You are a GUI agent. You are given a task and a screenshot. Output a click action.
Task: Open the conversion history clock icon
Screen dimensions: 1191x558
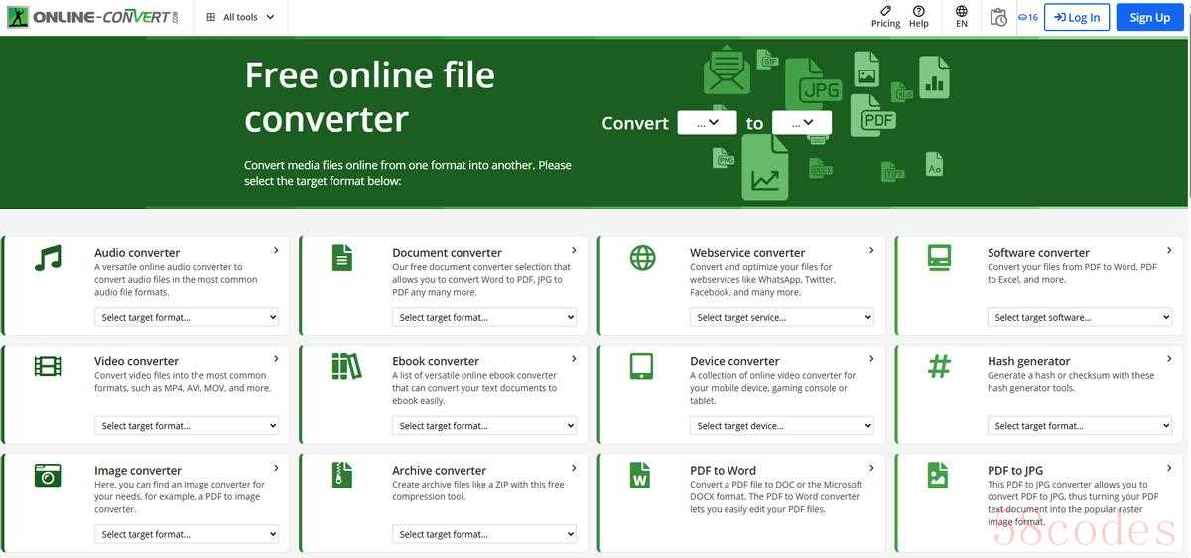coord(998,17)
